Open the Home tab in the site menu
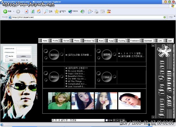Viewport: 176px width, 127px height. pos(43,41)
